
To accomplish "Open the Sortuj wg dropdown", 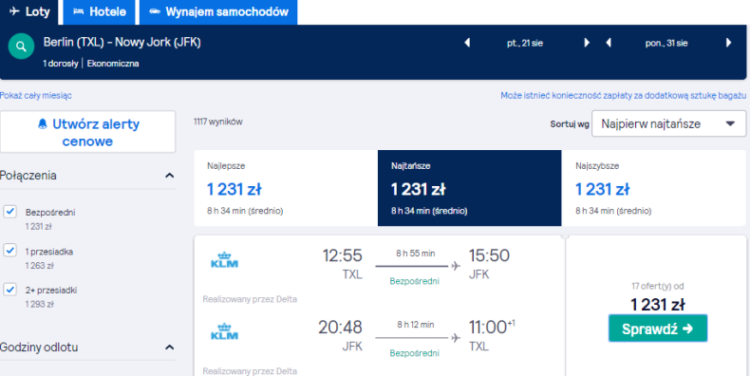I will coord(668,123).
